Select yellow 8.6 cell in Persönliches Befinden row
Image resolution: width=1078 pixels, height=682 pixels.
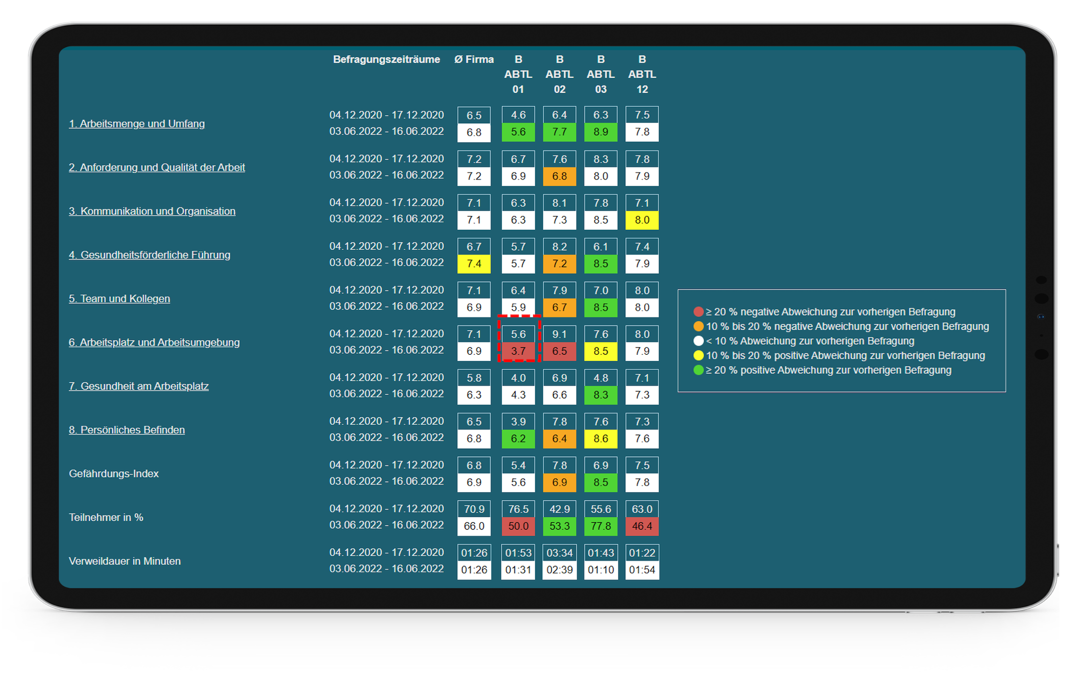tap(601, 438)
